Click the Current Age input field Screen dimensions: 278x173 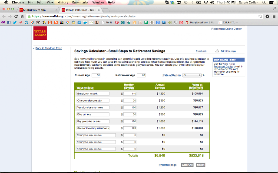96,75
